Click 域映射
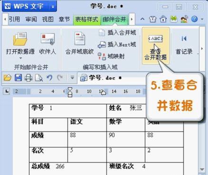Screen dimensions: 208x175 click(x=111, y=56)
